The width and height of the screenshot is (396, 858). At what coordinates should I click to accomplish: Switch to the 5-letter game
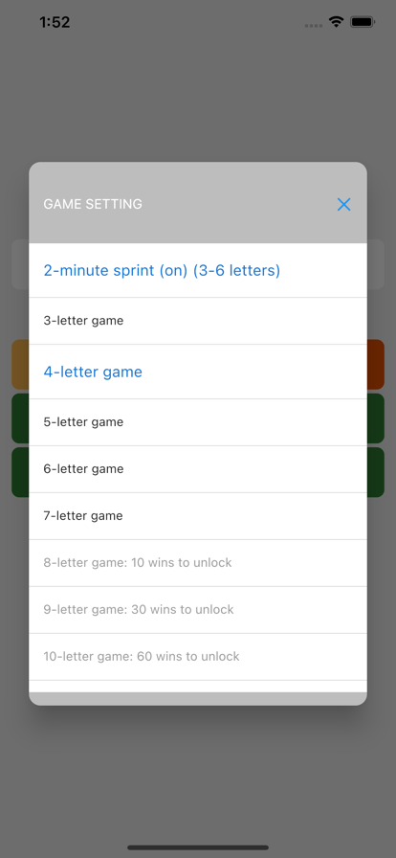tap(198, 422)
